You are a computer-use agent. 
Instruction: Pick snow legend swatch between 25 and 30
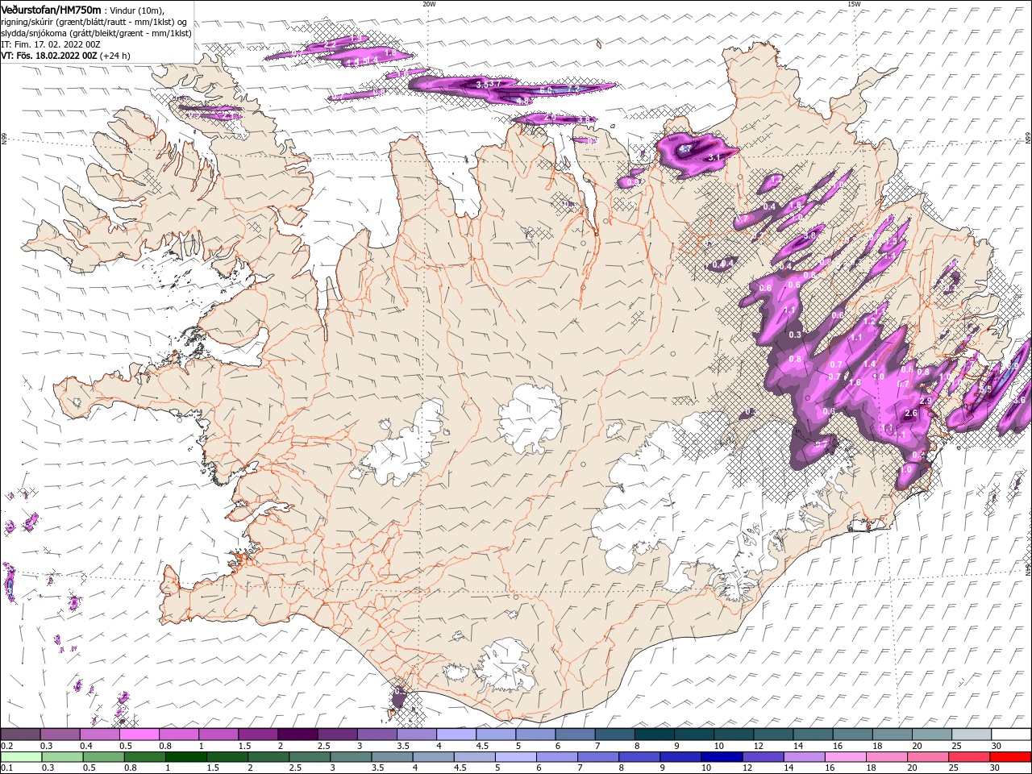(972, 734)
